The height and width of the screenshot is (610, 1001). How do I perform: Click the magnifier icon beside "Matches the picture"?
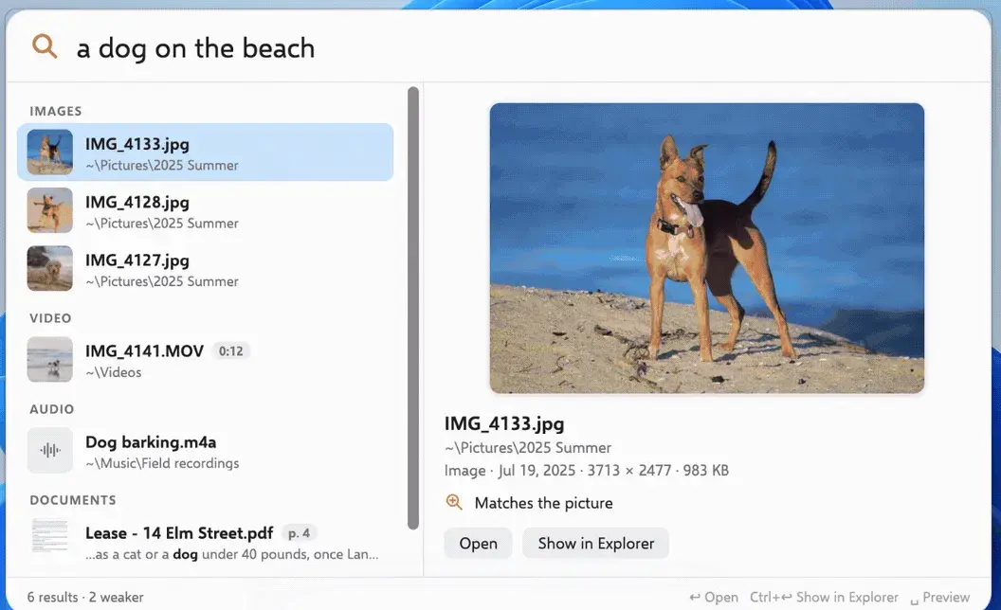[x=454, y=502]
